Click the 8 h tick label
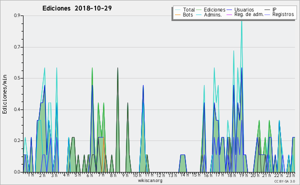 tap(113, 175)
